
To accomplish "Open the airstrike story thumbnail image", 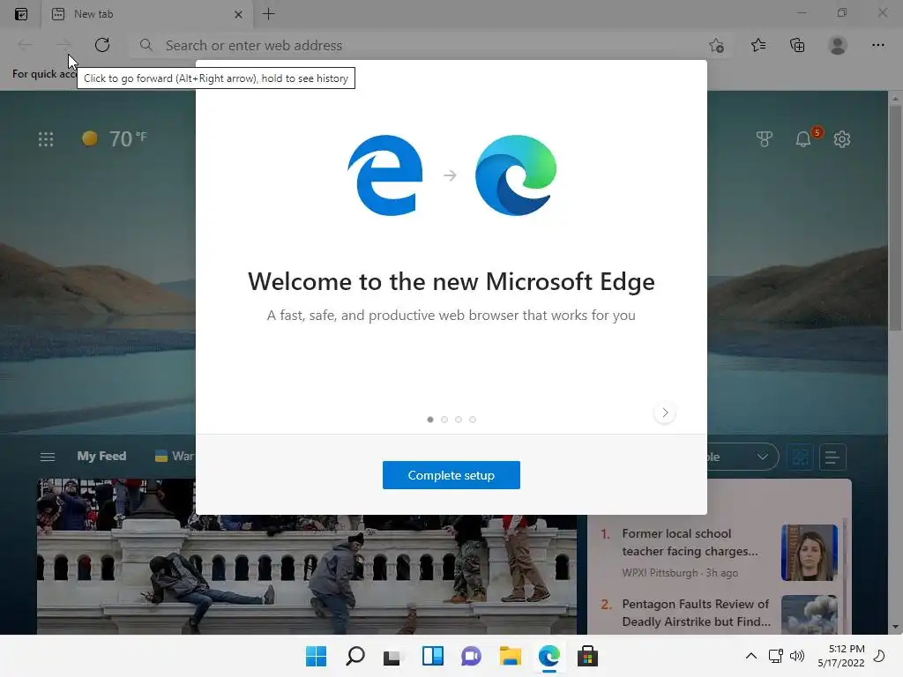I will tap(810, 614).
